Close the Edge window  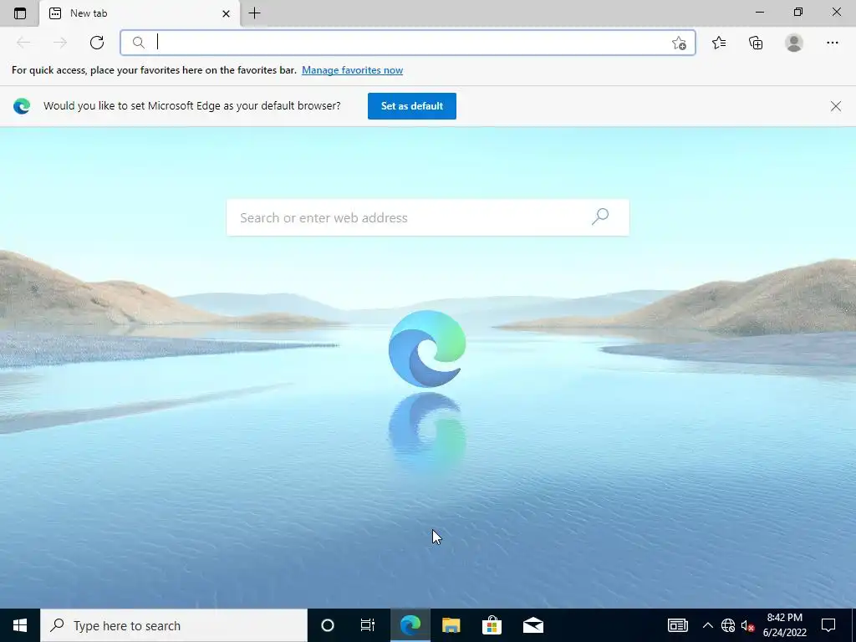(836, 12)
